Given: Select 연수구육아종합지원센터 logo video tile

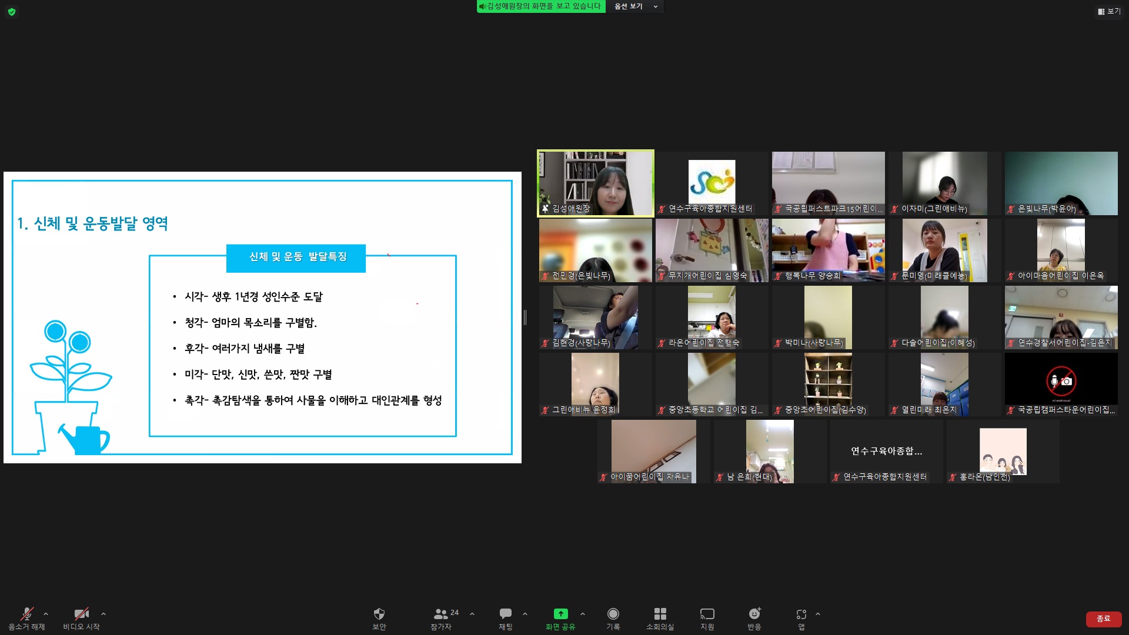Looking at the screenshot, I should click(x=712, y=183).
